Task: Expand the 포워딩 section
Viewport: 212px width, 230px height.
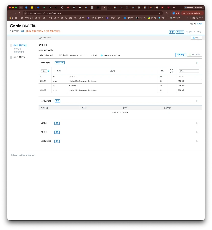Action: (x=198, y=123)
